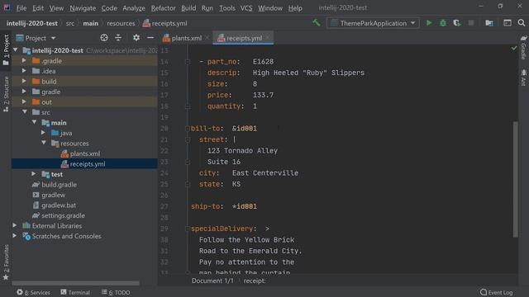Viewport: 529px width, 297px height.
Task: Click the Document 1/1 breadcrumb
Action: (x=212, y=280)
